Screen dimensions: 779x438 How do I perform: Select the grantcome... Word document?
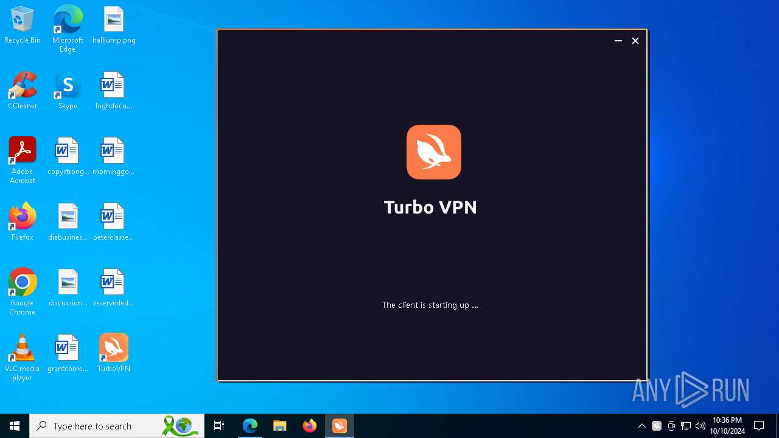(68, 354)
